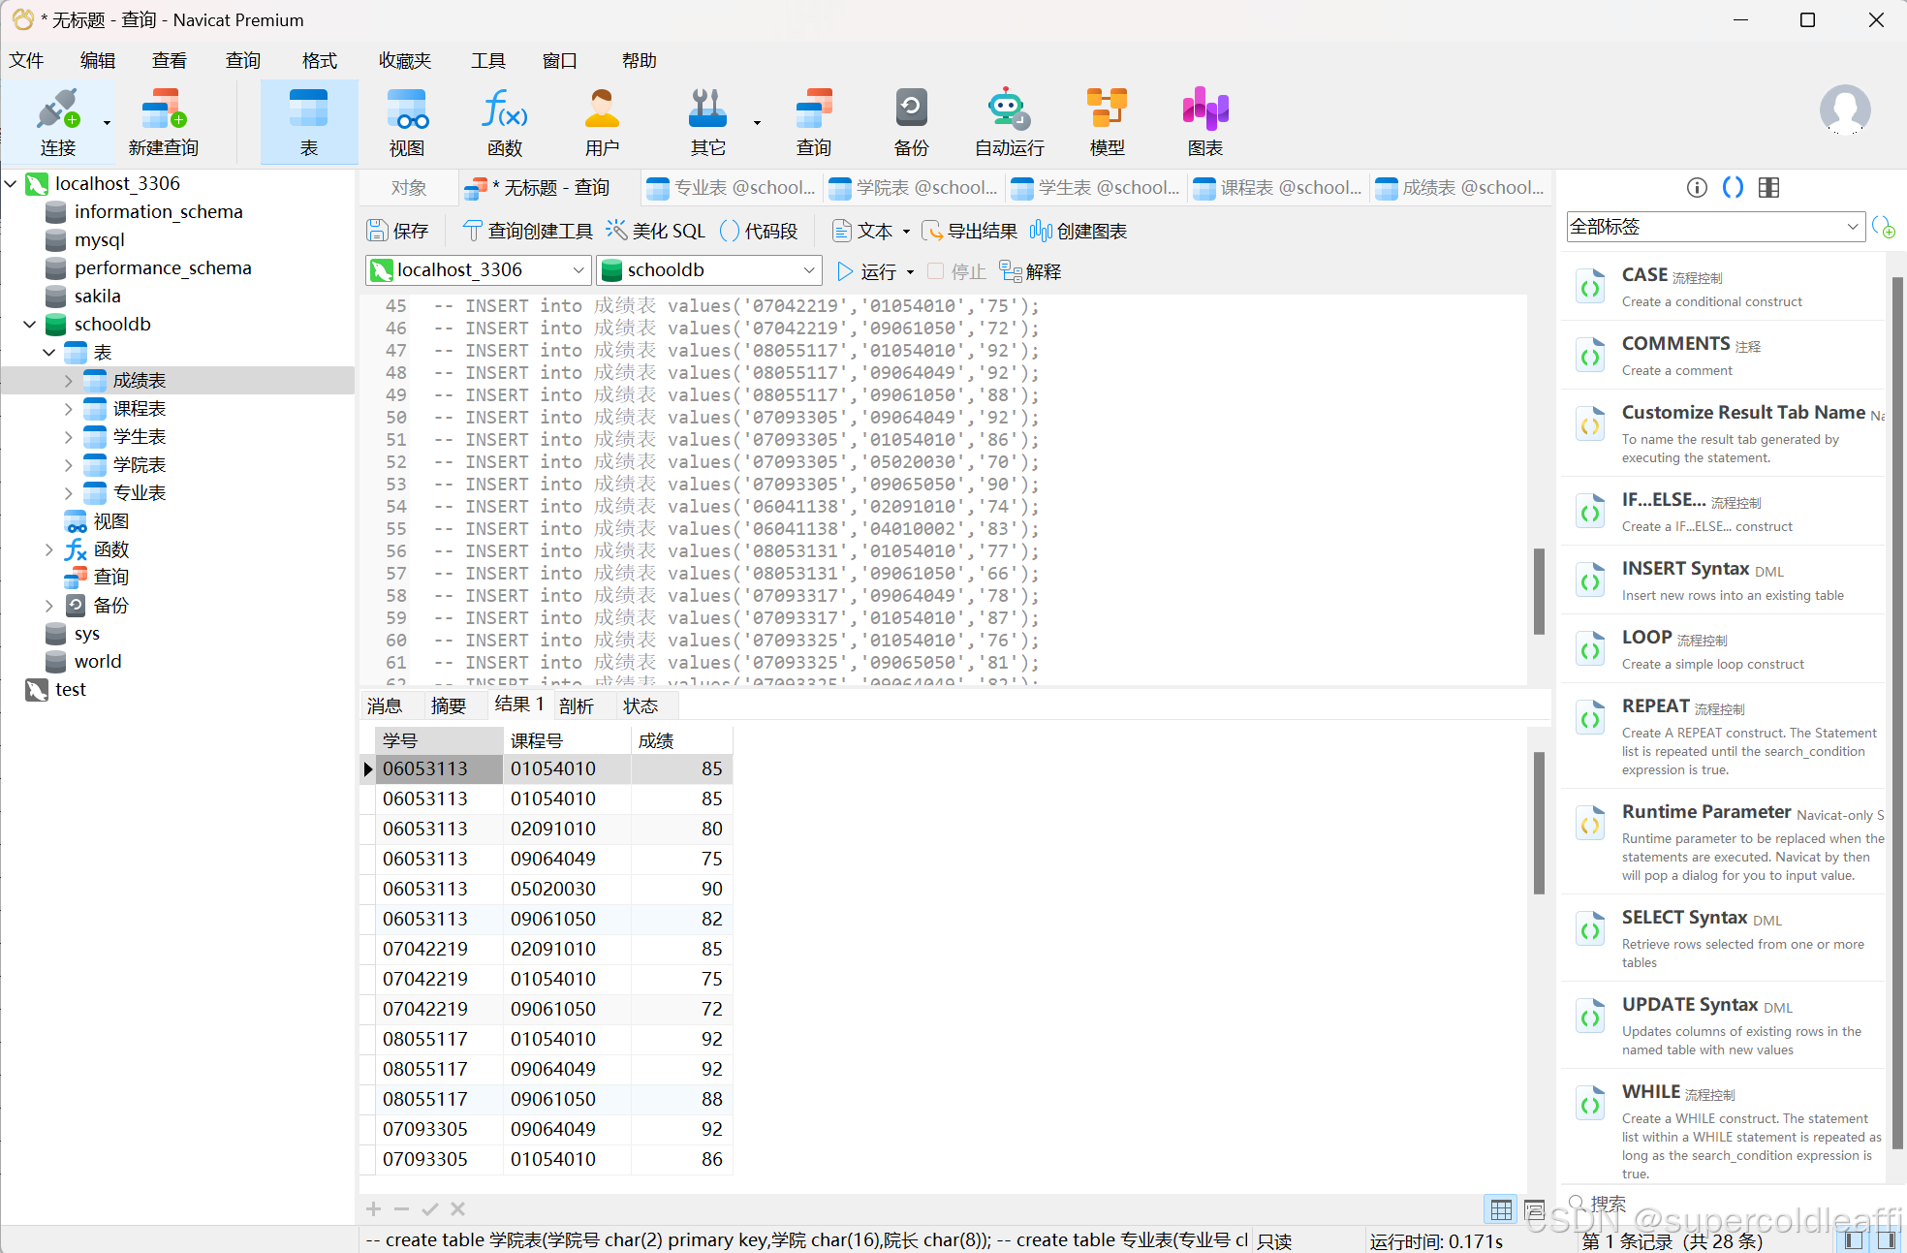Image resolution: width=1907 pixels, height=1253 pixels.
Task: Click the code snippet parentheses icon in right panel
Action: (1733, 188)
